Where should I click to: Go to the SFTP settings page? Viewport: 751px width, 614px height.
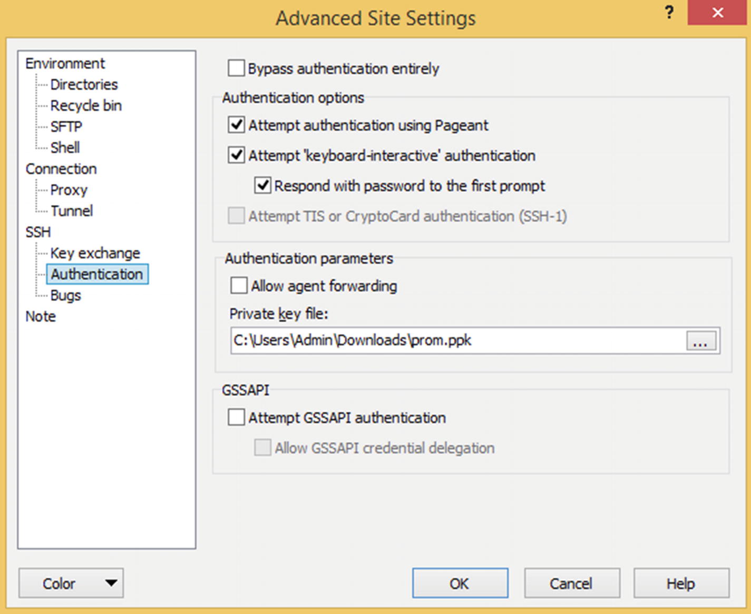point(66,127)
